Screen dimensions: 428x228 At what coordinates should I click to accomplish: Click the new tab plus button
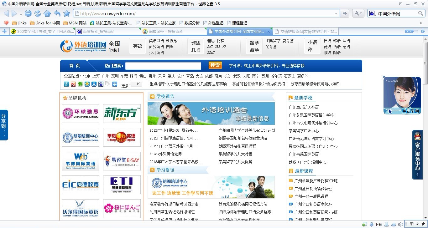click(x=4, y=31)
